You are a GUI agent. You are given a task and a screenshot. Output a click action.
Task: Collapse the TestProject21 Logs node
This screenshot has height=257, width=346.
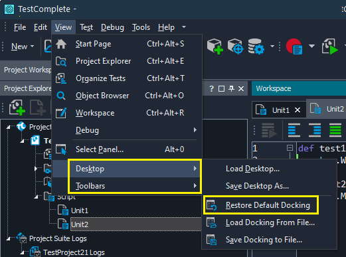click(x=22, y=252)
